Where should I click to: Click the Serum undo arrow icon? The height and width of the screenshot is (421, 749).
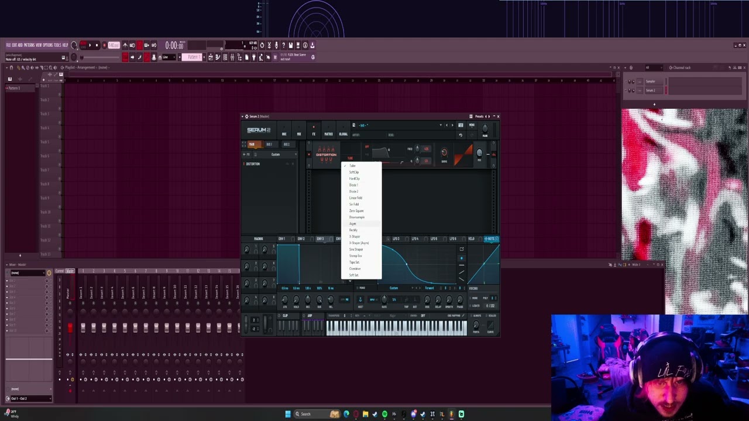pyautogui.click(x=461, y=135)
